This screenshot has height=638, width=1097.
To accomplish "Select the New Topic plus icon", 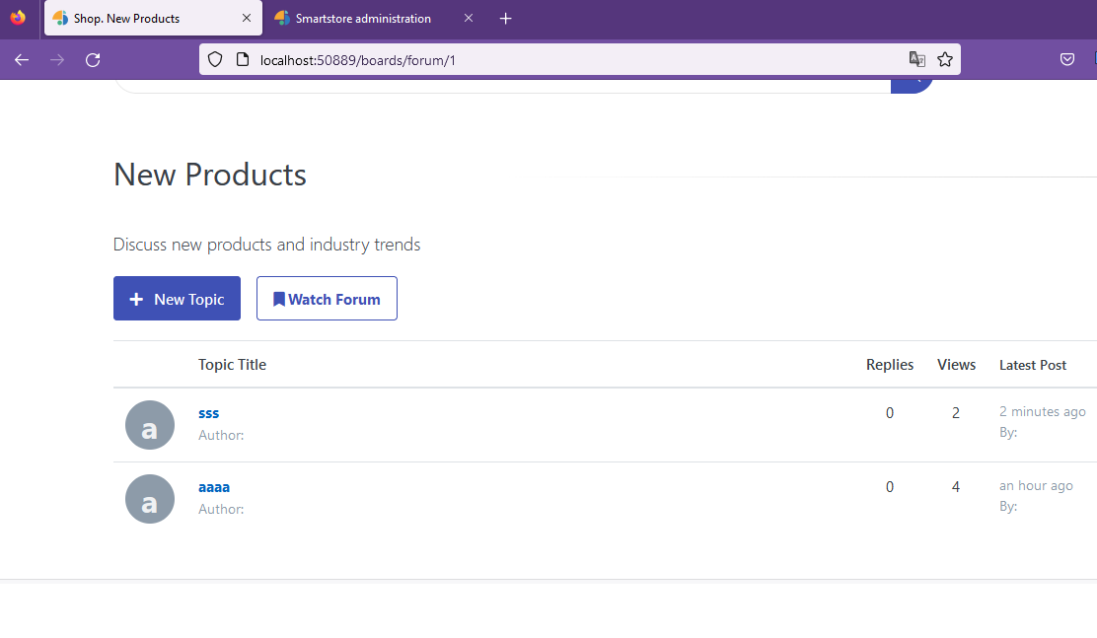I will pyautogui.click(x=136, y=298).
